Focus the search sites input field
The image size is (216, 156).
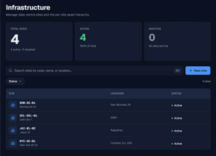pyautogui.click(x=95, y=71)
